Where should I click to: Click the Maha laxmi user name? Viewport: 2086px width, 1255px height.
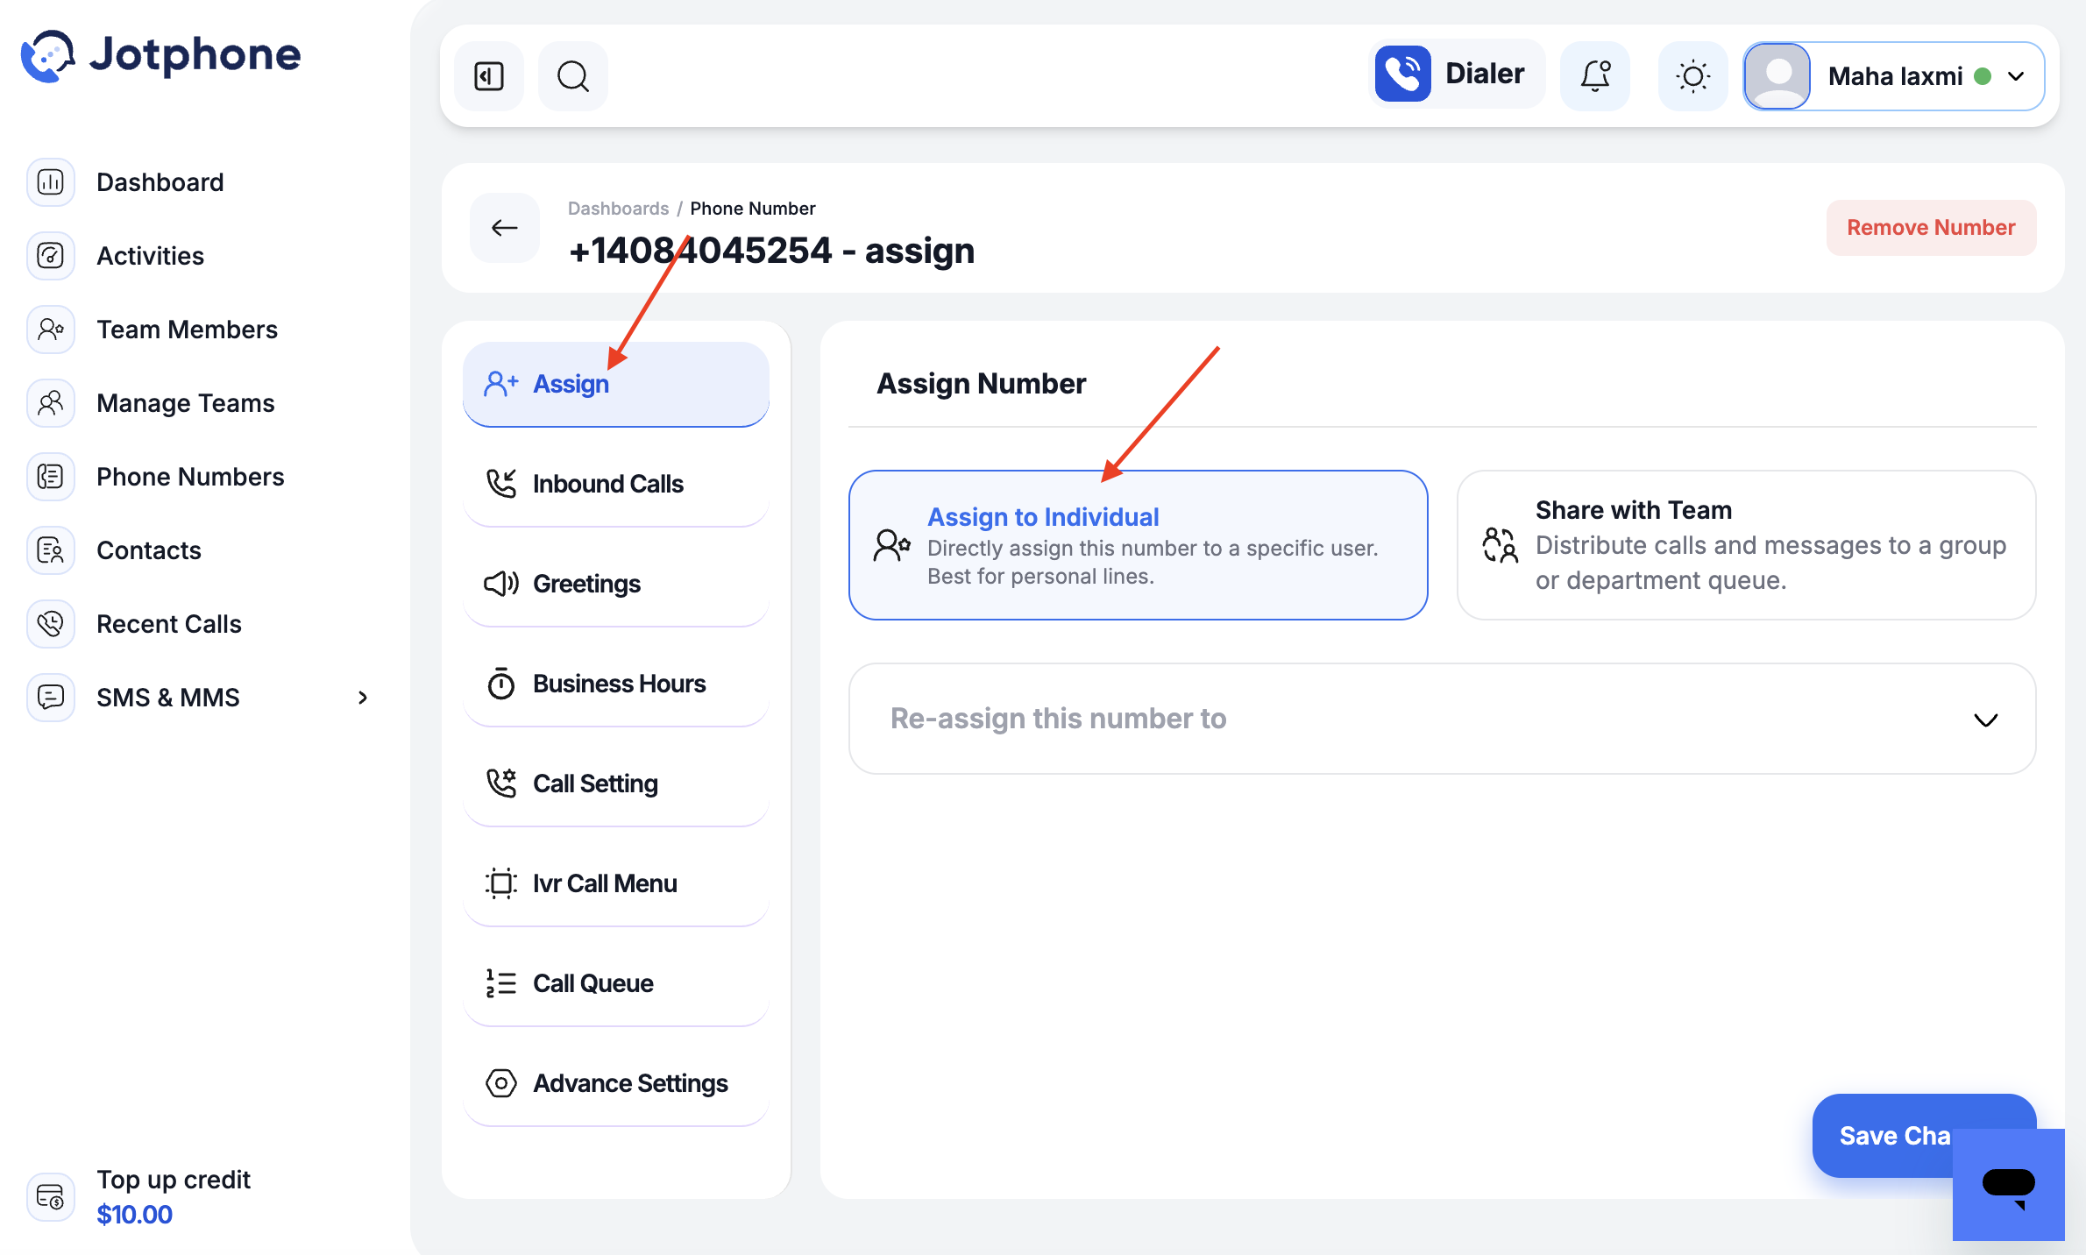pyautogui.click(x=1896, y=76)
